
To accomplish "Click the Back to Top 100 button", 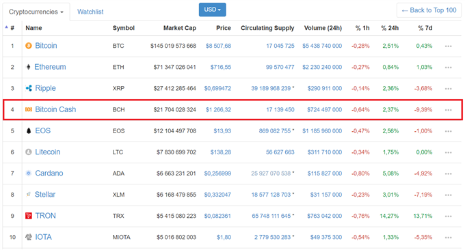I will pos(429,10).
